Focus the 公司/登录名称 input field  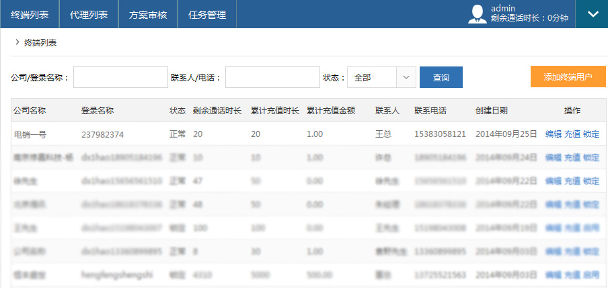click(120, 77)
